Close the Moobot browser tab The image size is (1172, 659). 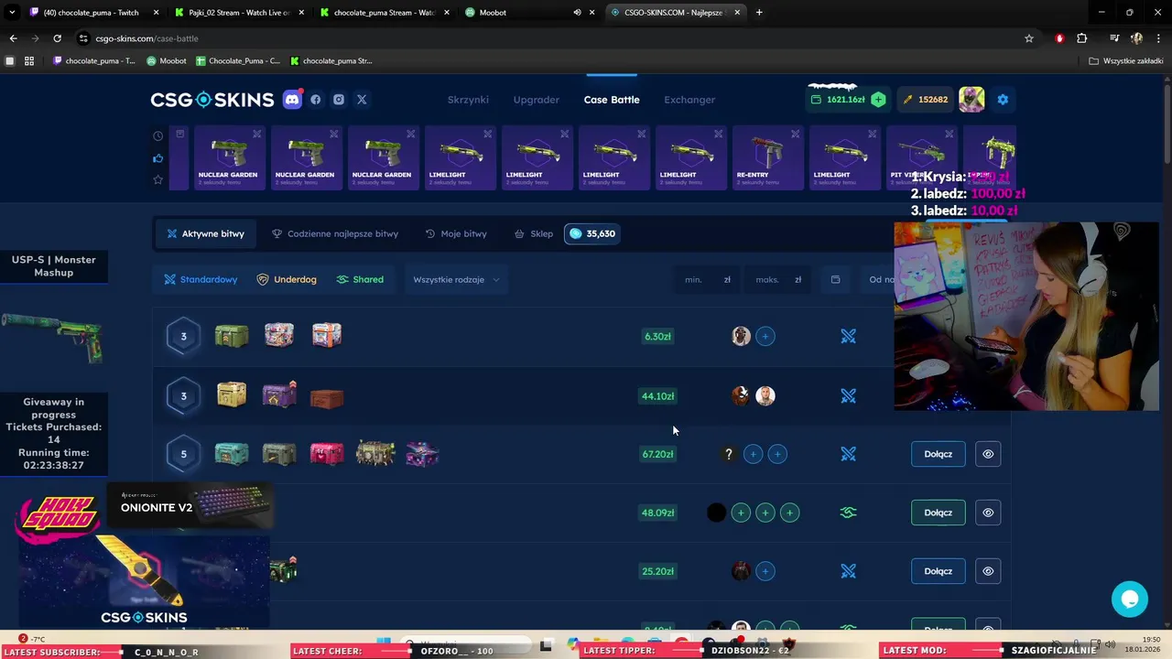(592, 13)
